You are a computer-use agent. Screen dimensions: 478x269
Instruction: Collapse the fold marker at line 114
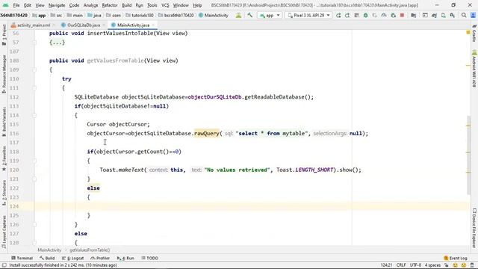coord(34,115)
